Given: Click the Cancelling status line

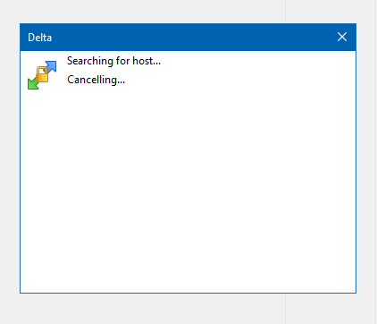Looking at the screenshot, I should (x=96, y=80).
